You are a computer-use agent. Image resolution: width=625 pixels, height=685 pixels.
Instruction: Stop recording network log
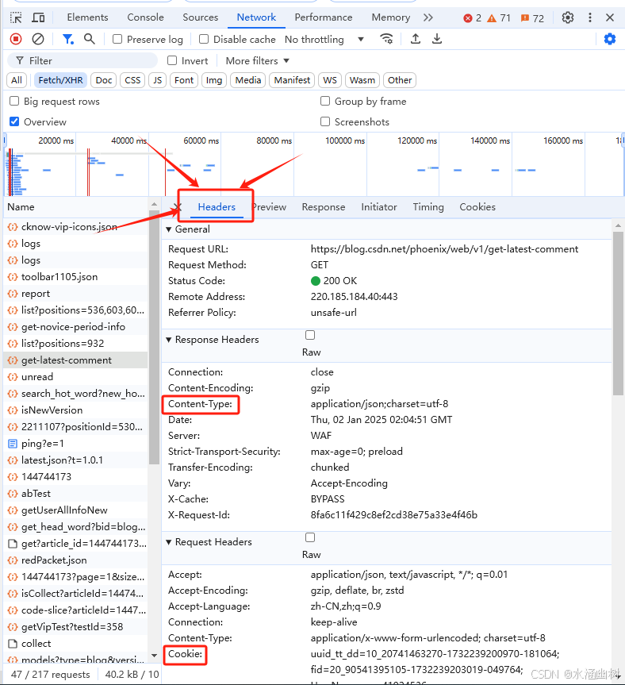click(x=16, y=40)
